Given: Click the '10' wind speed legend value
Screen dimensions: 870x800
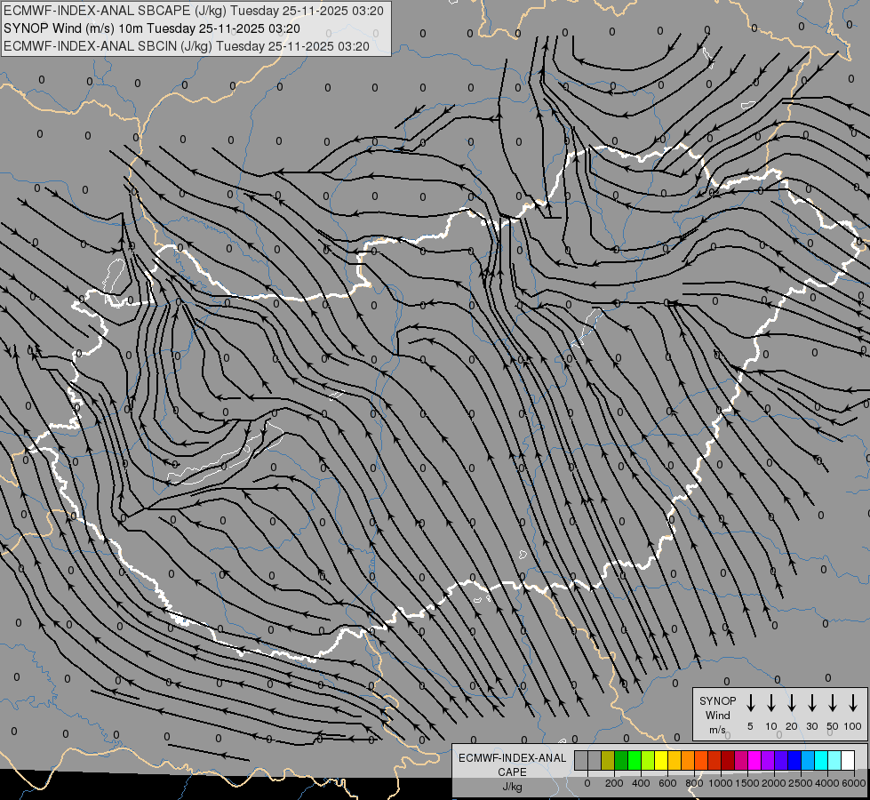Looking at the screenshot, I should (771, 726).
